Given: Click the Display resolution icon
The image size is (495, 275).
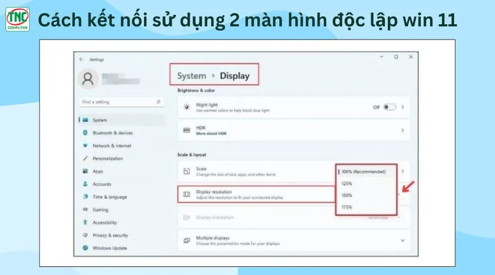Looking at the screenshot, I should point(186,194).
